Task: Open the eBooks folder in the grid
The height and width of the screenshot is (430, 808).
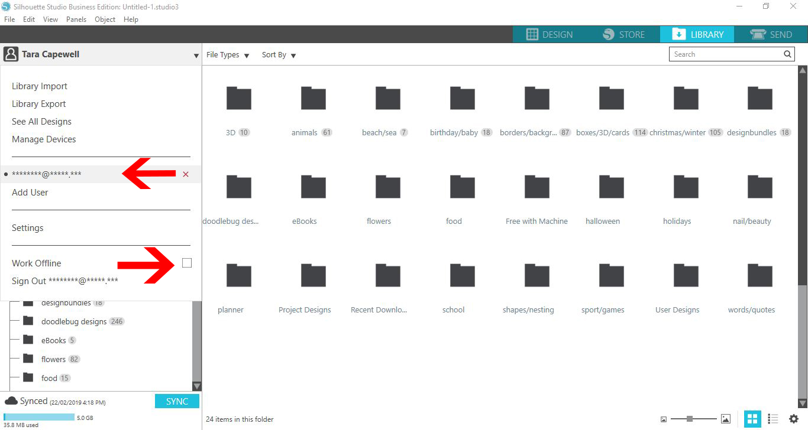Action: 313,187
